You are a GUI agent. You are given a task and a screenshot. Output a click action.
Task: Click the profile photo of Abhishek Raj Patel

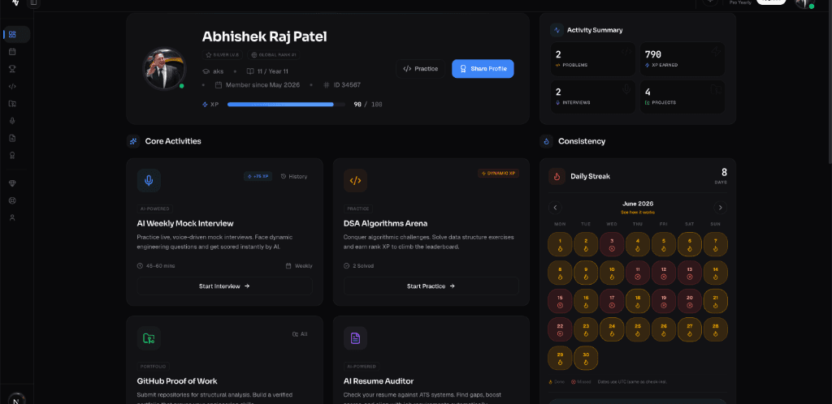coord(164,69)
